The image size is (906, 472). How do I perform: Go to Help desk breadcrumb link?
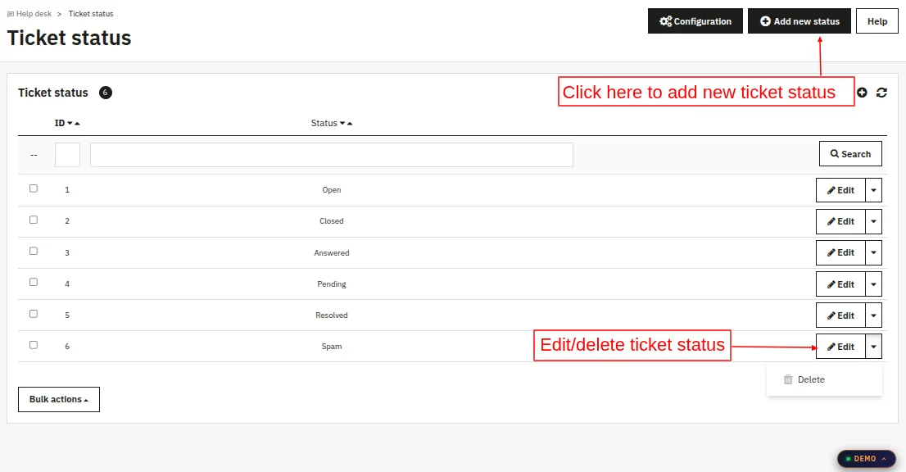(x=34, y=14)
